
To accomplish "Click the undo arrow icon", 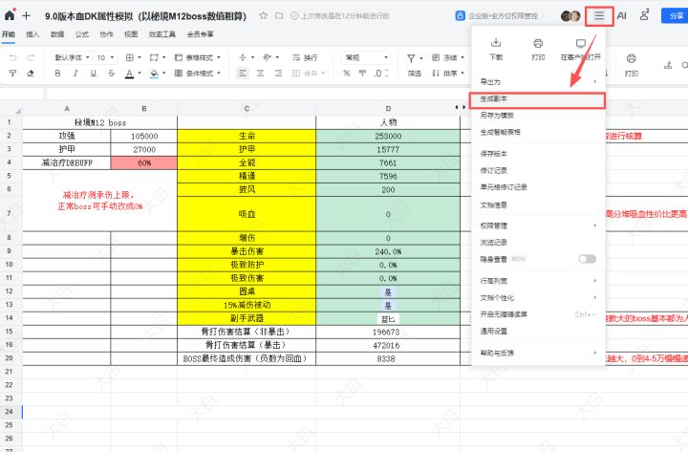I will point(12,57).
